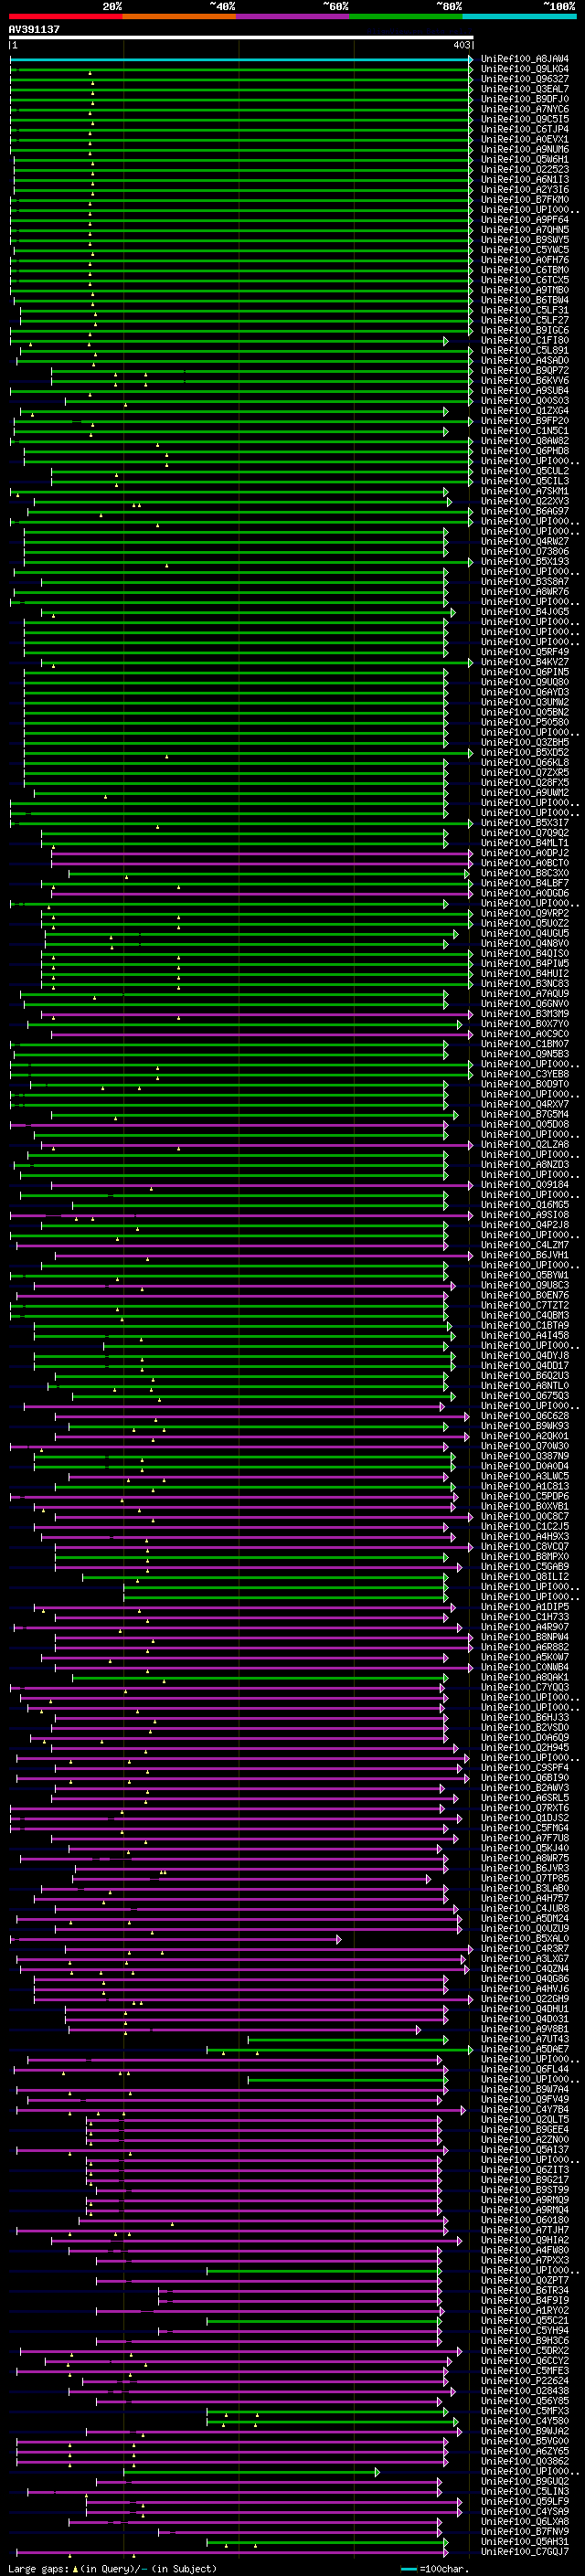Image resolution: width=585 pixels, height=2576 pixels.
Task: Select the UniRef100_C1BM07 label
Action: point(525,1044)
